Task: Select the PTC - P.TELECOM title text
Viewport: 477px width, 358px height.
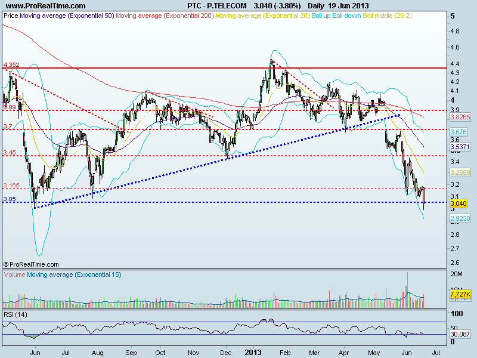Action: [216, 6]
